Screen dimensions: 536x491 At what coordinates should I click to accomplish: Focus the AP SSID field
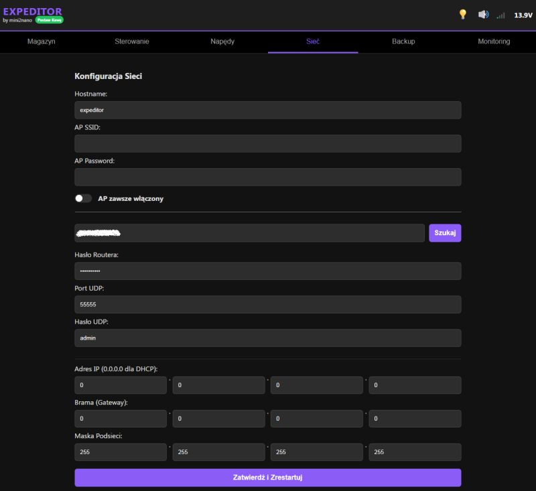point(268,143)
